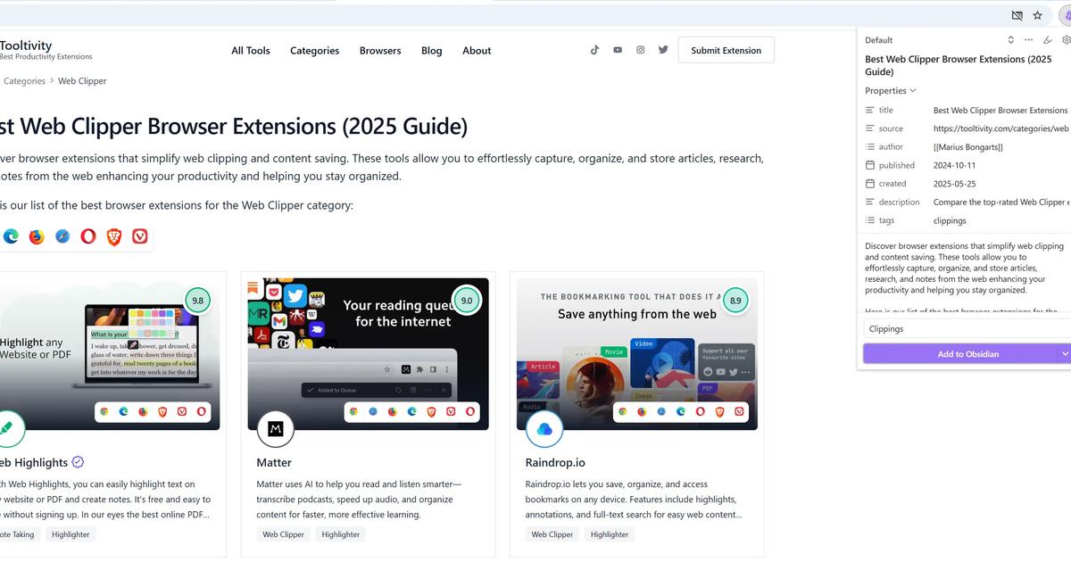Click the Submit Extension button

pyautogui.click(x=726, y=50)
